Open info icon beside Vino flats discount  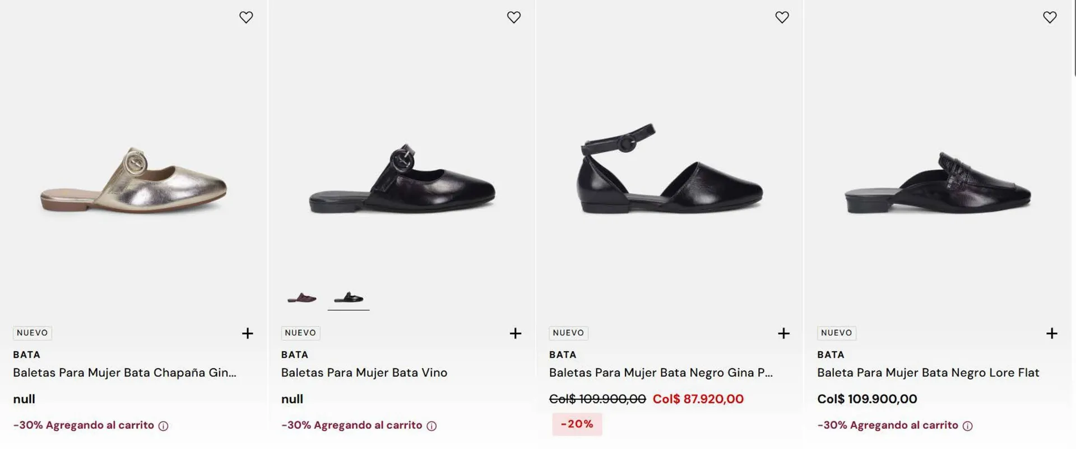pos(432,426)
